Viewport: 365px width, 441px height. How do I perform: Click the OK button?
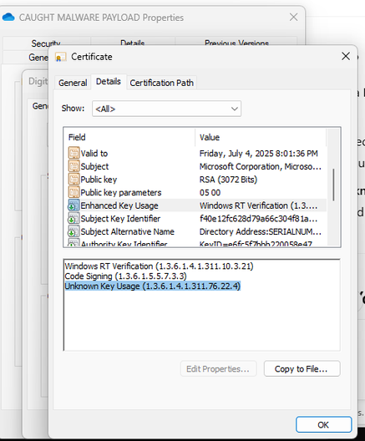324,424
